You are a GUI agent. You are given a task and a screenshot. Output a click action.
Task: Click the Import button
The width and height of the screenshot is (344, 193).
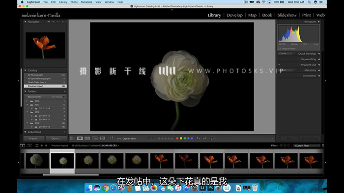pos(34,138)
